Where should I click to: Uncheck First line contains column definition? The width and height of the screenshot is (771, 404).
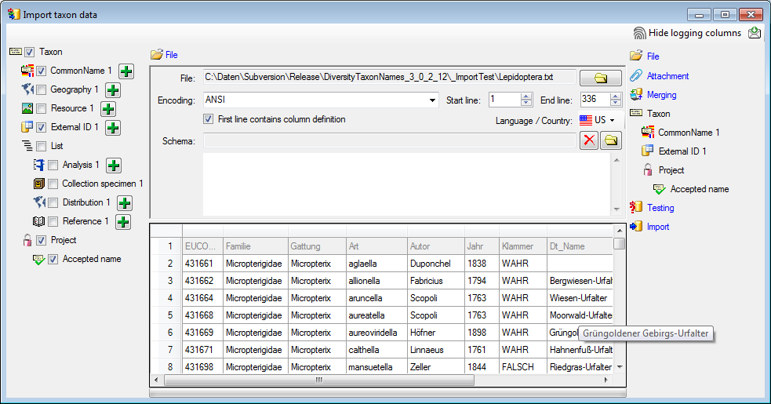(x=208, y=119)
